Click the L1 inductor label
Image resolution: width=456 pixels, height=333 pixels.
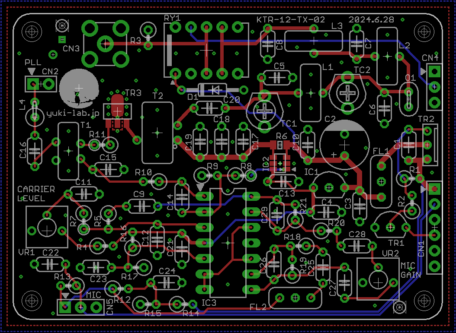coord(328,67)
